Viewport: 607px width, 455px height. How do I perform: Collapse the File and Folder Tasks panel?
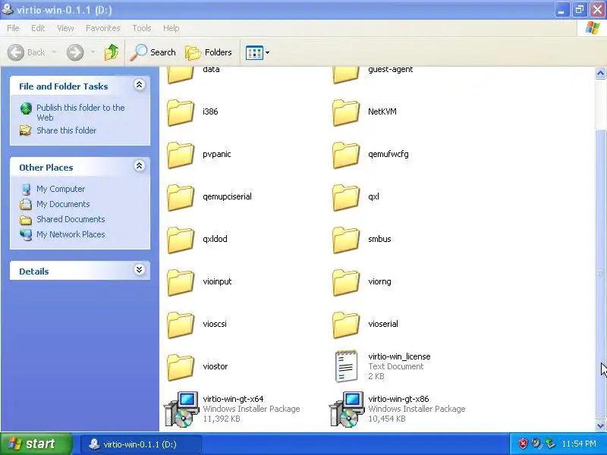pos(140,84)
